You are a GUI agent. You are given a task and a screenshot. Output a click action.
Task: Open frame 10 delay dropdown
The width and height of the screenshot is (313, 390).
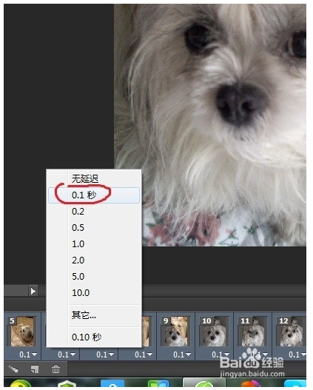[x=221, y=354]
